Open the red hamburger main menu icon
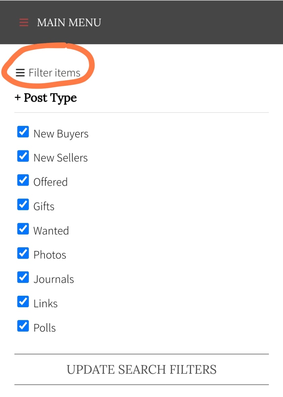Viewport: 283px width, 397px height. coord(24,23)
